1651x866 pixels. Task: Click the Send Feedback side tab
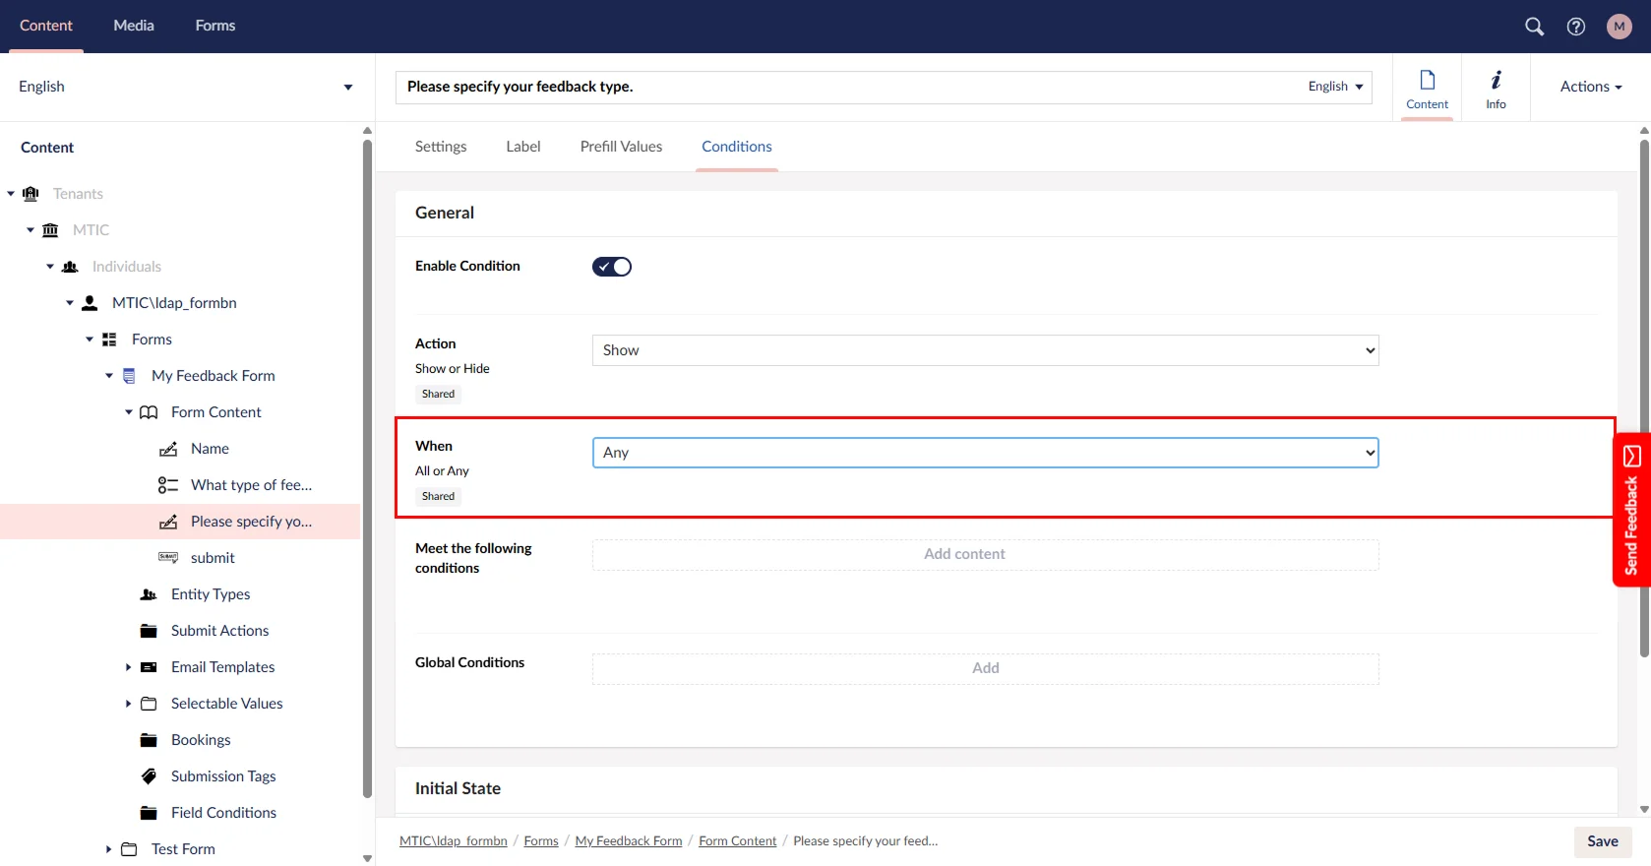[1631, 510]
